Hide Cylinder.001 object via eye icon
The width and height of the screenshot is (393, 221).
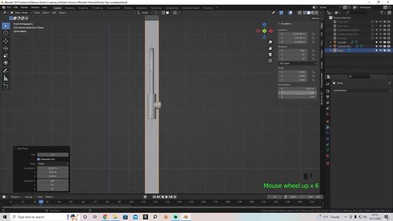(x=381, y=47)
